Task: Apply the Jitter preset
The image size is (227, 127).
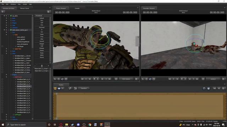Action: 42,39
